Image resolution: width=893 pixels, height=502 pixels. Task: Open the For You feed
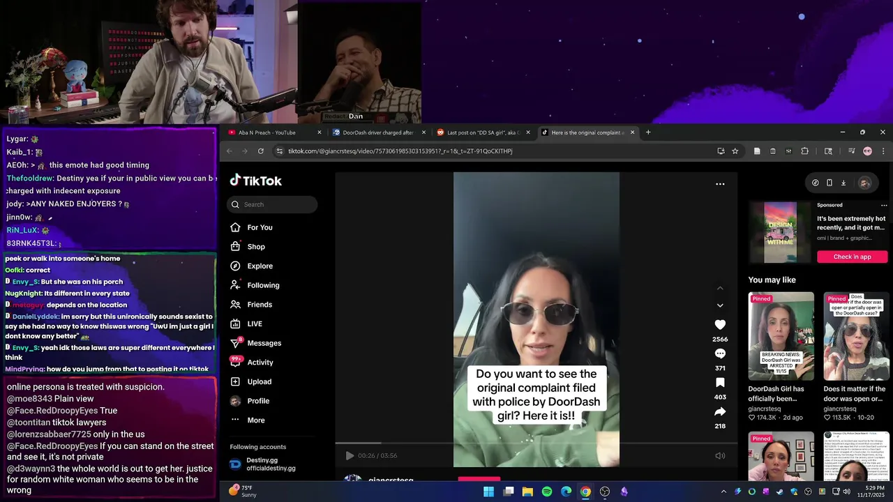click(252, 227)
